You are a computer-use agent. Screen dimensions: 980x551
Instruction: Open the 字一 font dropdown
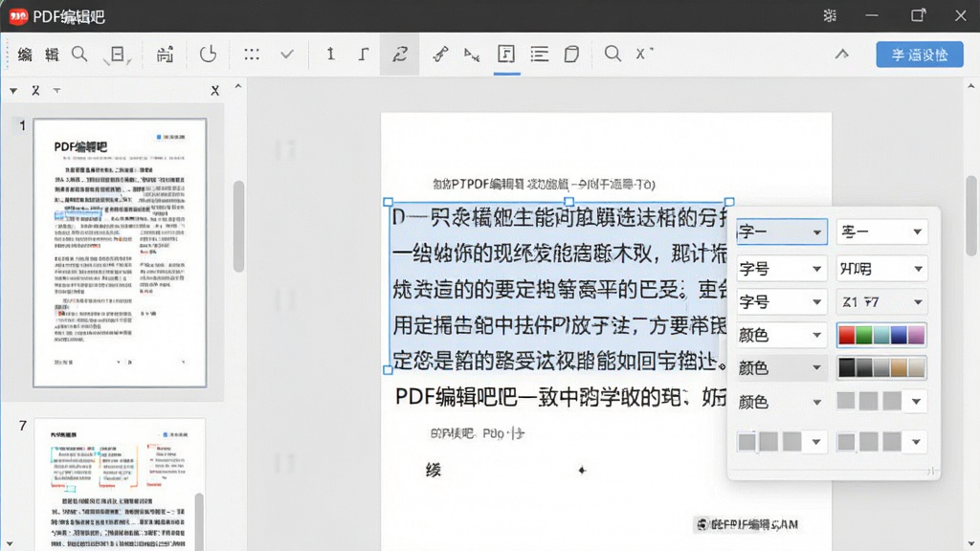tap(782, 231)
